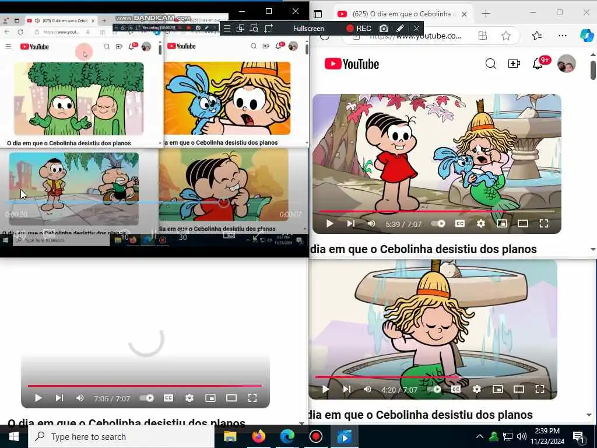The width and height of the screenshot is (597, 448).
Task: Enter full screen on the 7:05 player
Action: 252,398
